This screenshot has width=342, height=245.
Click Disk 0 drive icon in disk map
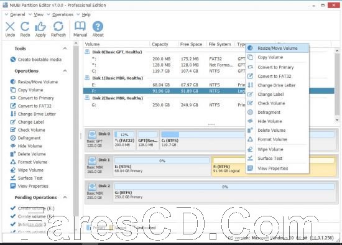pyautogui.click(x=92, y=134)
